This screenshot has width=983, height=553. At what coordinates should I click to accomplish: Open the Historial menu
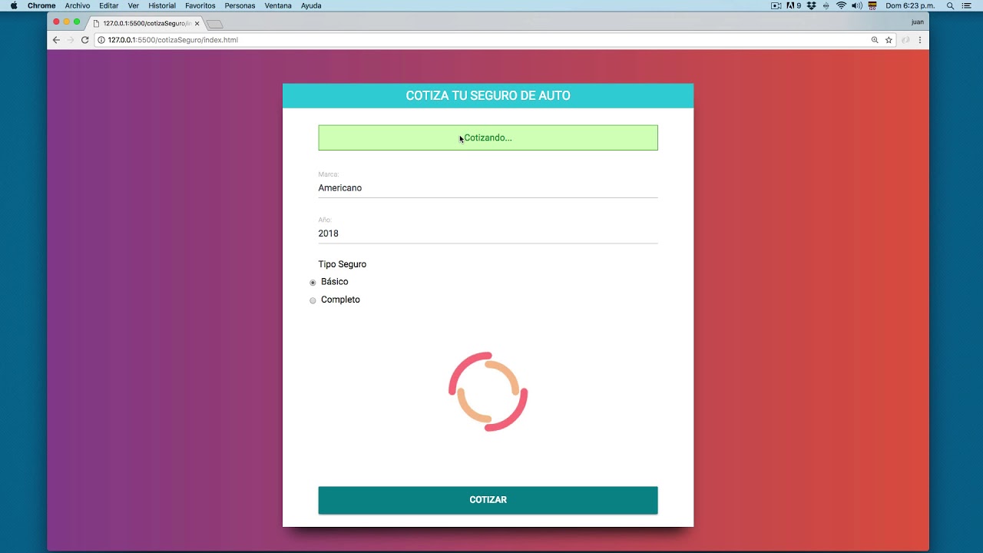coord(162,5)
